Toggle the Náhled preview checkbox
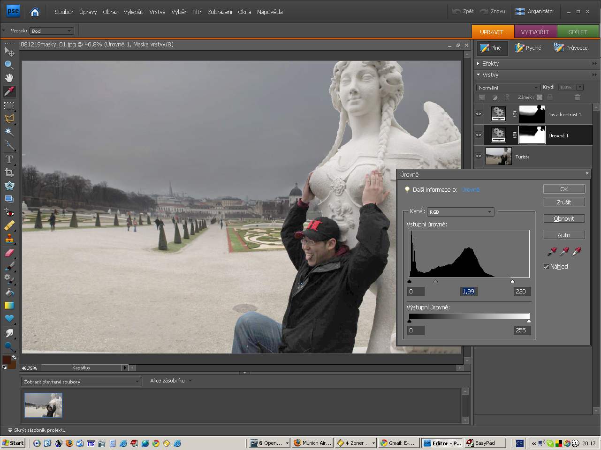Image resolution: width=601 pixels, height=450 pixels. pos(546,266)
